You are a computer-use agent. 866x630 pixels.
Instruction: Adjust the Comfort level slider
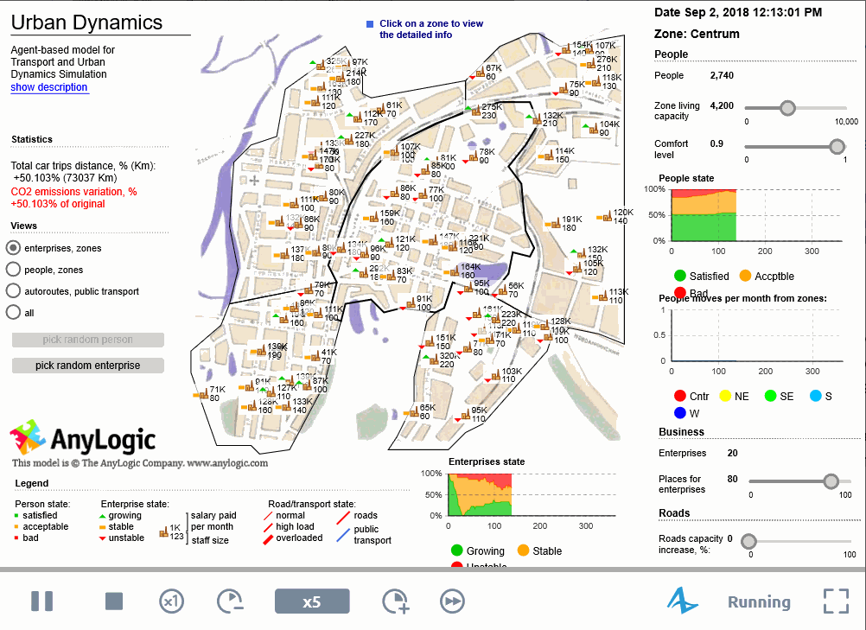[x=837, y=146]
